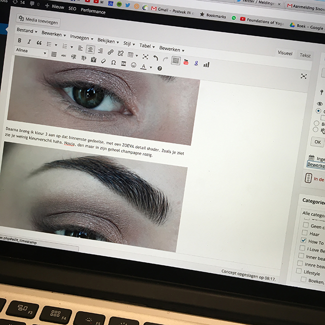Open numbered list style dropdown arrow
325x325 pixels.
coord(71,47)
